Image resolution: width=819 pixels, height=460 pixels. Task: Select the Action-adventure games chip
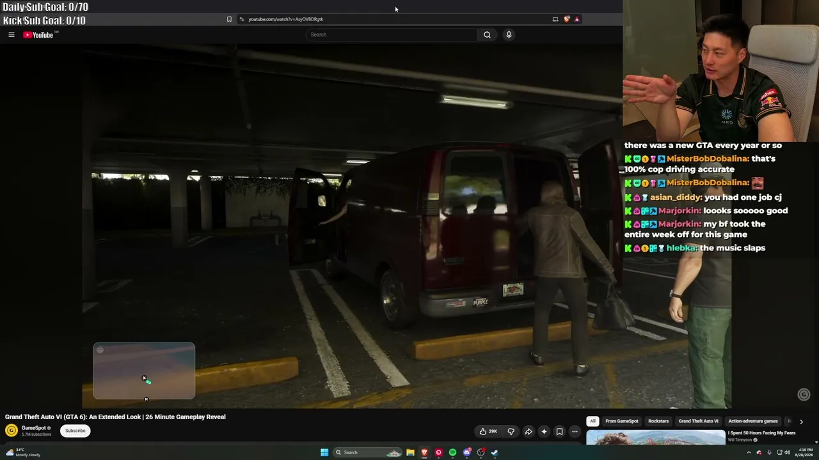pos(753,421)
